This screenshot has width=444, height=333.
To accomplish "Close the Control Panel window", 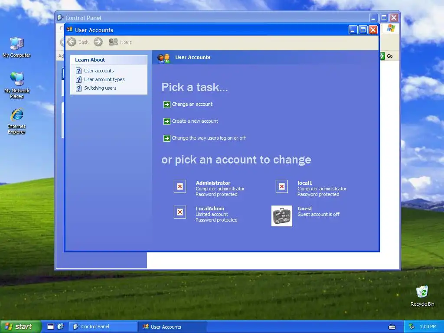I will (394, 18).
